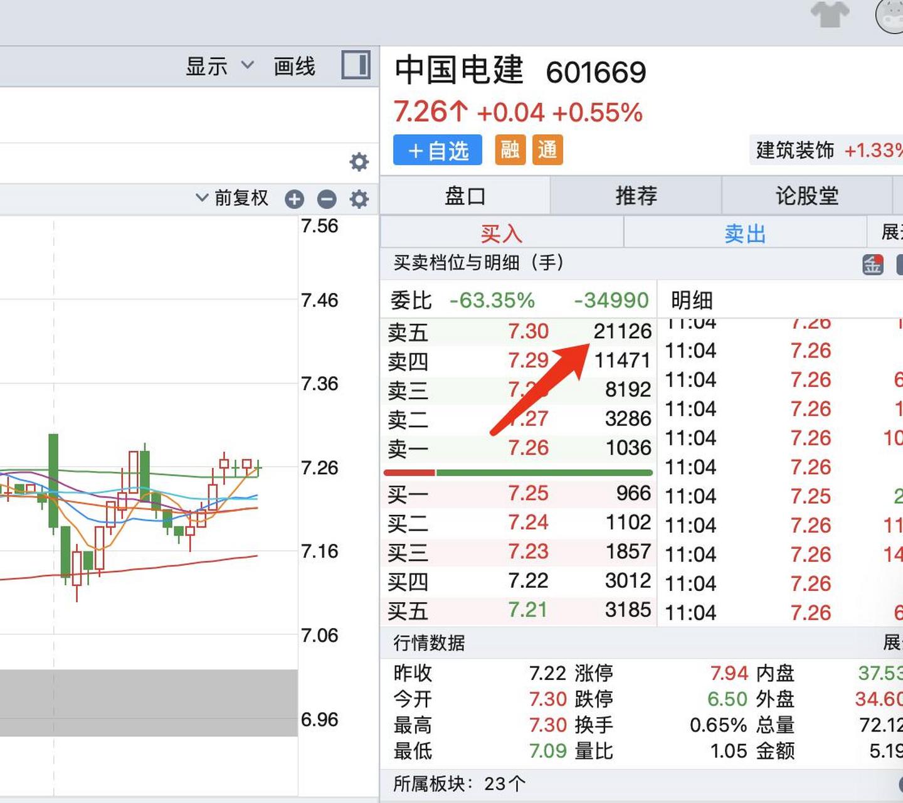
Task: Click the current price 7.26
Action: click(x=420, y=112)
